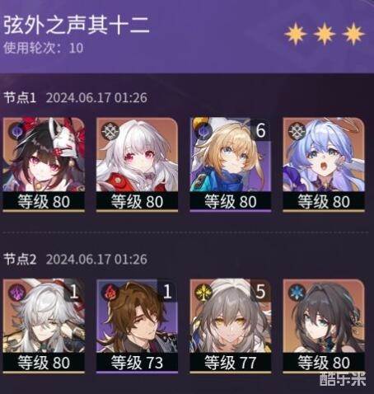Select the blonde character with eidolon 6

point(231,155)
